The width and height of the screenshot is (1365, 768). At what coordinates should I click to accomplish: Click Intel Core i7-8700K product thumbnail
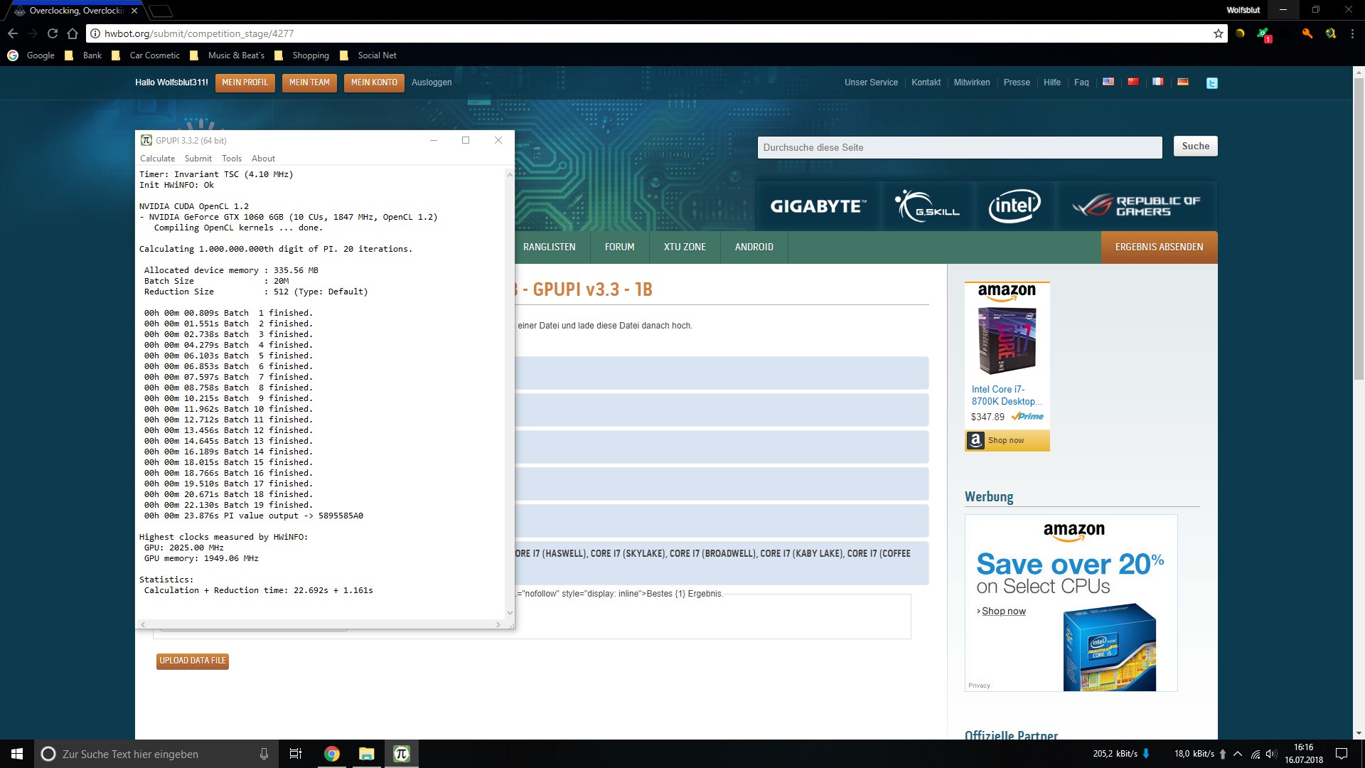[1007, 341]
